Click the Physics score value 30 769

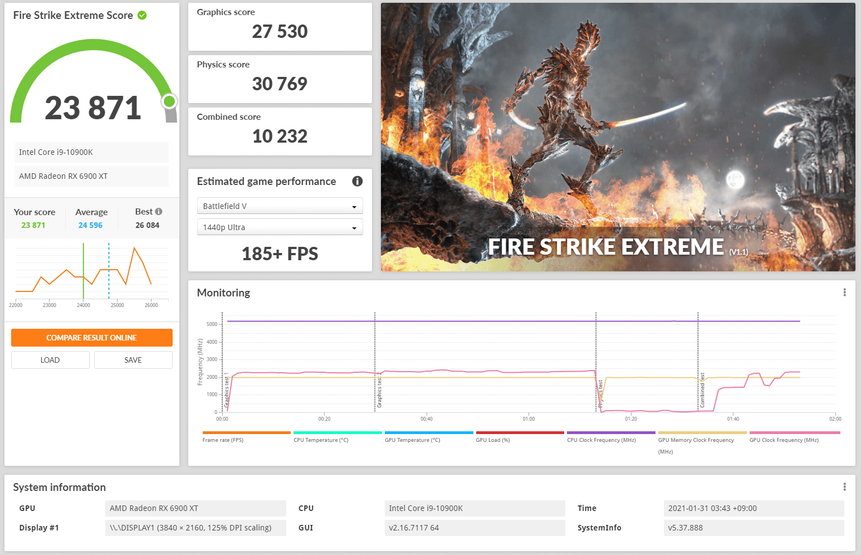[x=280, y=84]
